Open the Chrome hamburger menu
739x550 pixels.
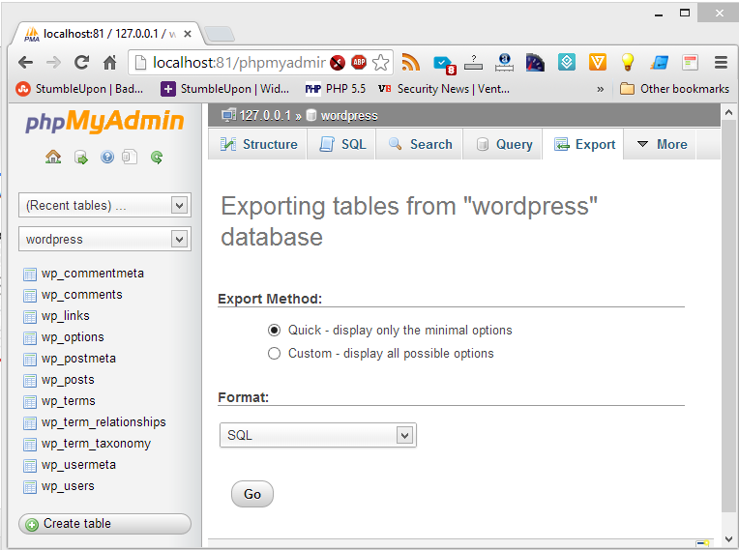tap(721, 62)
